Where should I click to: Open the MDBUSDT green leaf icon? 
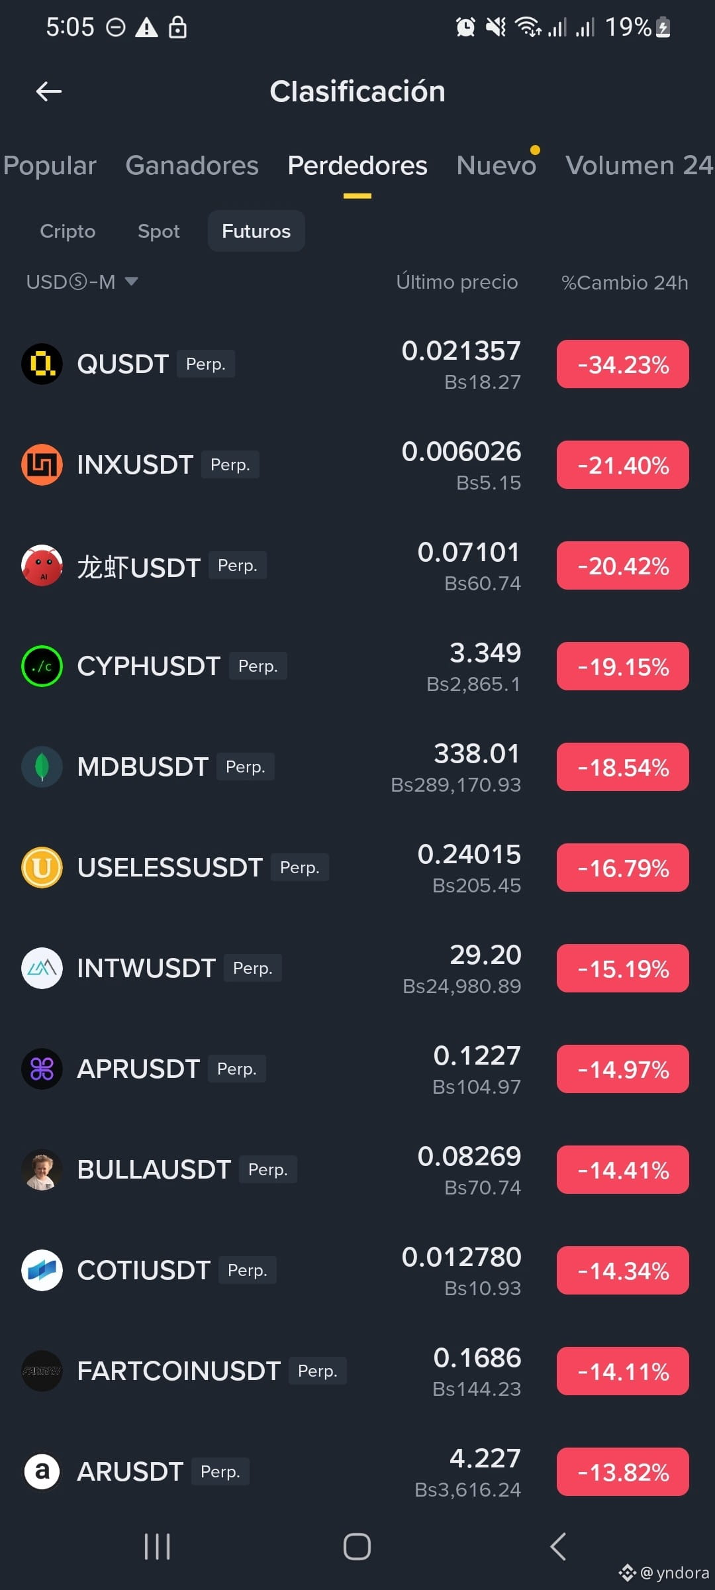pyautogui.click(x=42, y=767)
